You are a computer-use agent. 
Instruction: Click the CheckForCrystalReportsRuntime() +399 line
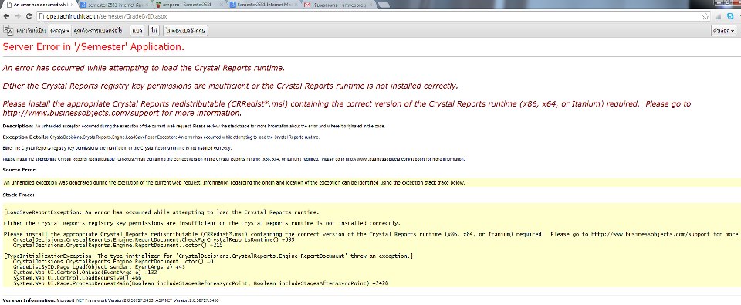154,240
